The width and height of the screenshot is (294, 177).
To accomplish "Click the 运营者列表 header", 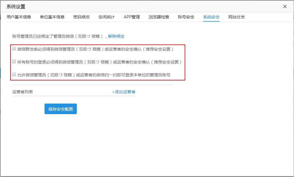I will click(x=23, y=92).
